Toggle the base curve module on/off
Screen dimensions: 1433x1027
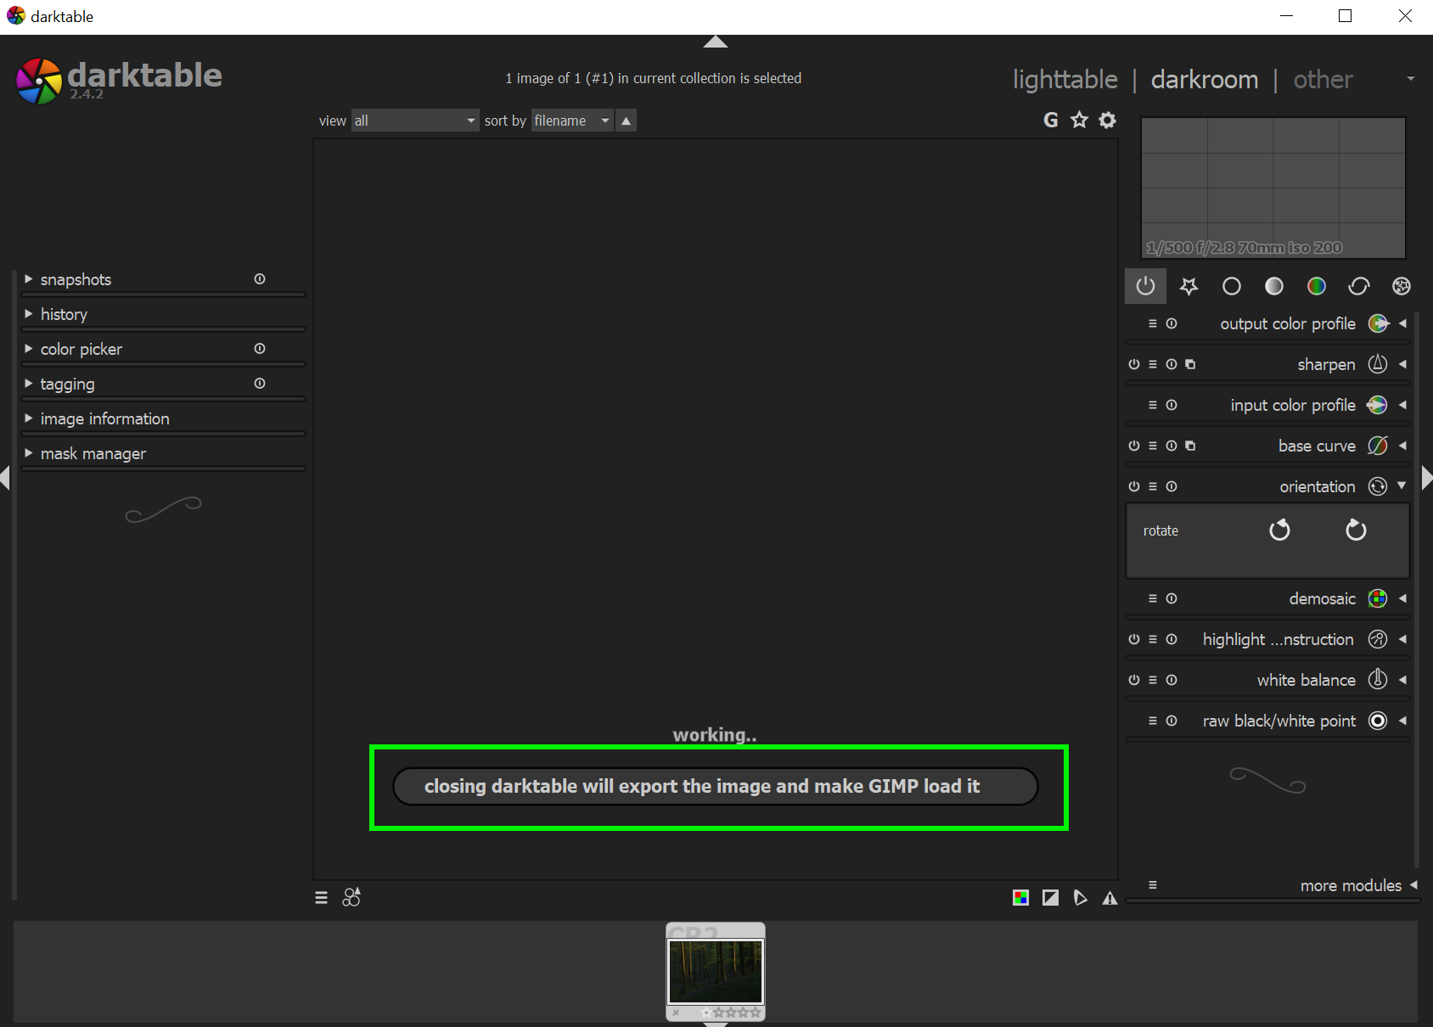[1134, 446]
